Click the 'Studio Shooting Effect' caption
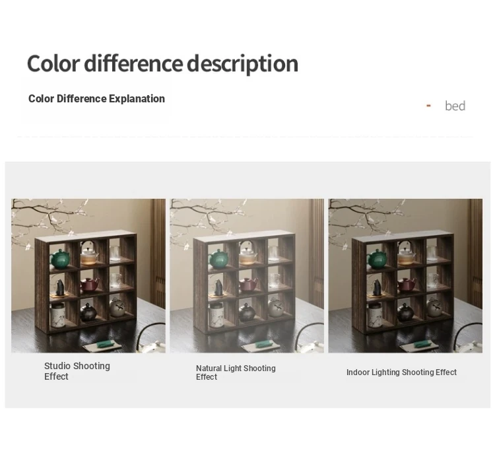Image resolution: width=495 pixels, height=457 pixels. coord(77,371)
